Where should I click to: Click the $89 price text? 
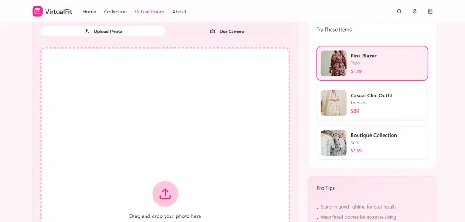pyautogui.click(x=355, y=111)
